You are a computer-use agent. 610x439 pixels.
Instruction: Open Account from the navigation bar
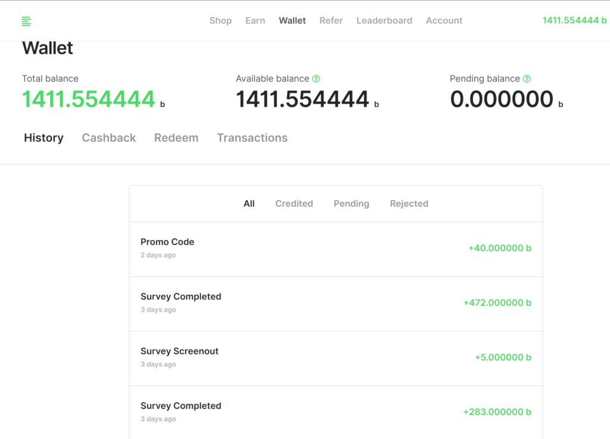(x=444, y=21)
